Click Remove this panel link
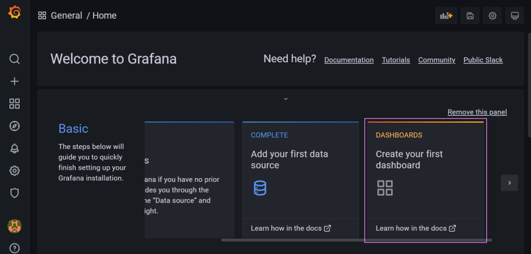Image resolution: width=531 pixels, height=254 pixels. click(477, 112)
